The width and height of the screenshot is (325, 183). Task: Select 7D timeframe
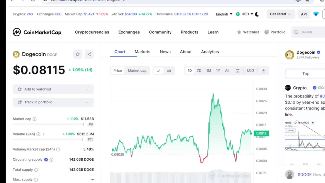(199, 71)
